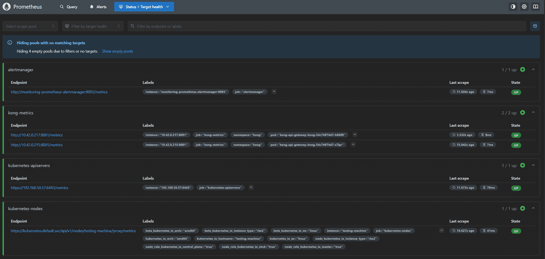Open the Select scrape pool dropdown
The height and width of the screenshot is (259, 545).
coord(30,26)
